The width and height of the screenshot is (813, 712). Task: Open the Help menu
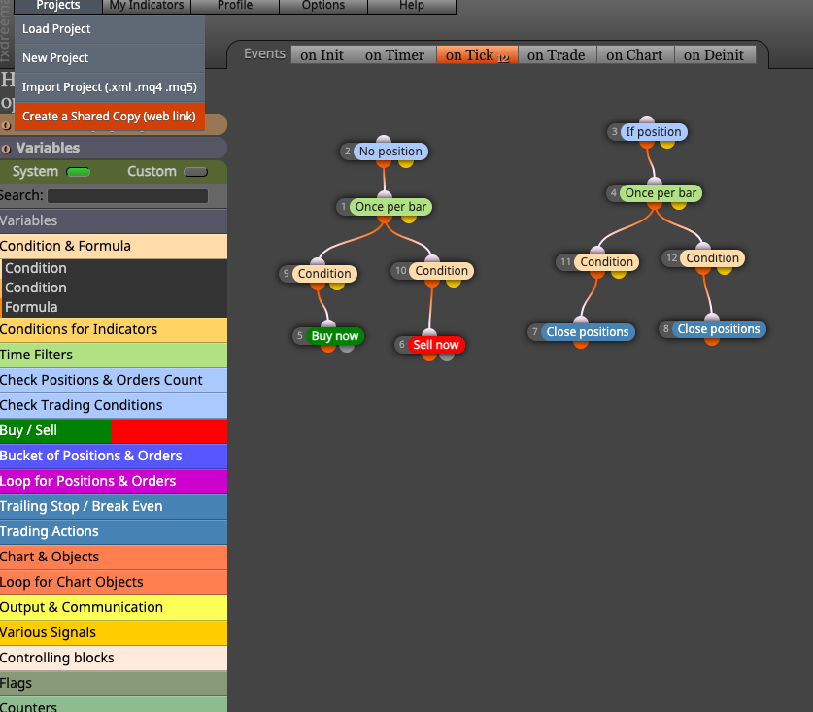412,6
